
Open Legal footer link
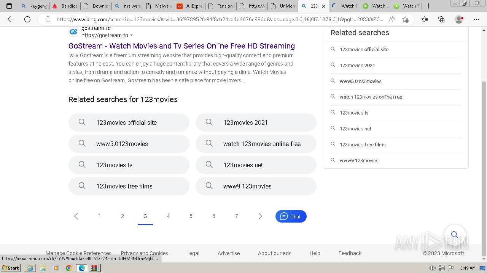point(193,253)
